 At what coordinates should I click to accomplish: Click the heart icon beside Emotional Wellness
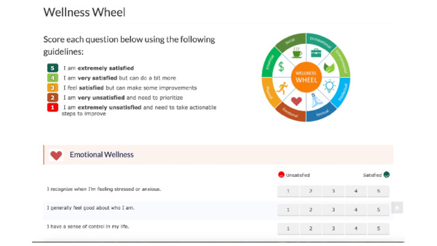click(56, 155)
